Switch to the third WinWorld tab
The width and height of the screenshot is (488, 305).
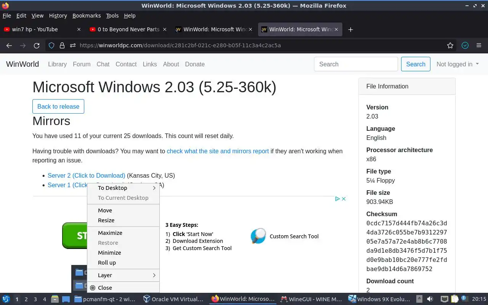tap(214, 29)
